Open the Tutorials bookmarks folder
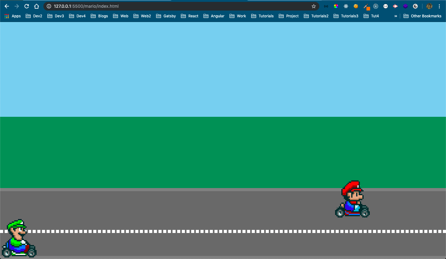446x259 pixels. pos(263,16)
